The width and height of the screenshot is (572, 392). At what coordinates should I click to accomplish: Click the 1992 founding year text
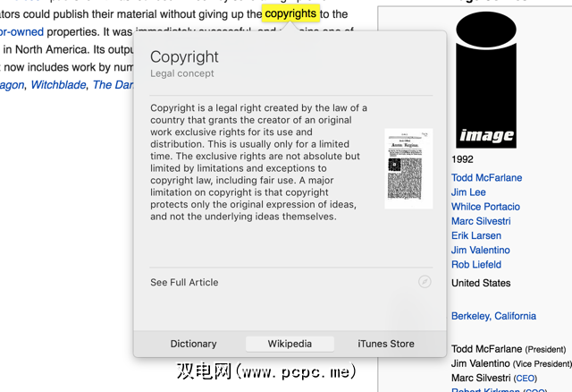click(462, 159)
